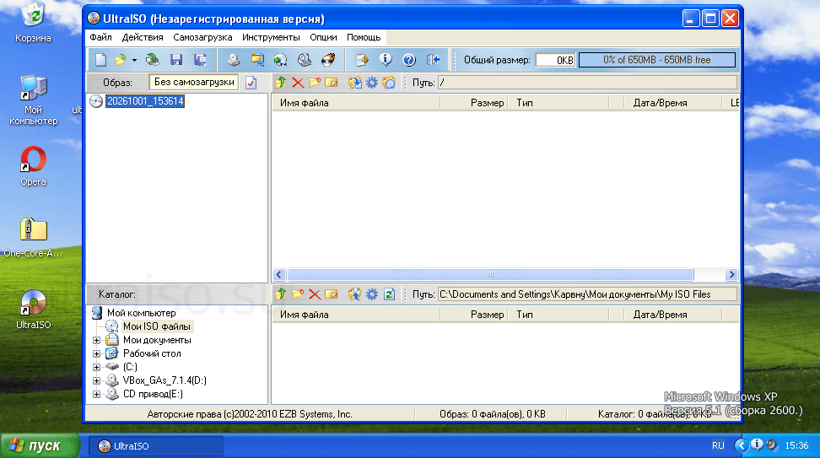Click the Общий размер 0KB field
This screenshot has width=820, height=458.
point(555,60)
